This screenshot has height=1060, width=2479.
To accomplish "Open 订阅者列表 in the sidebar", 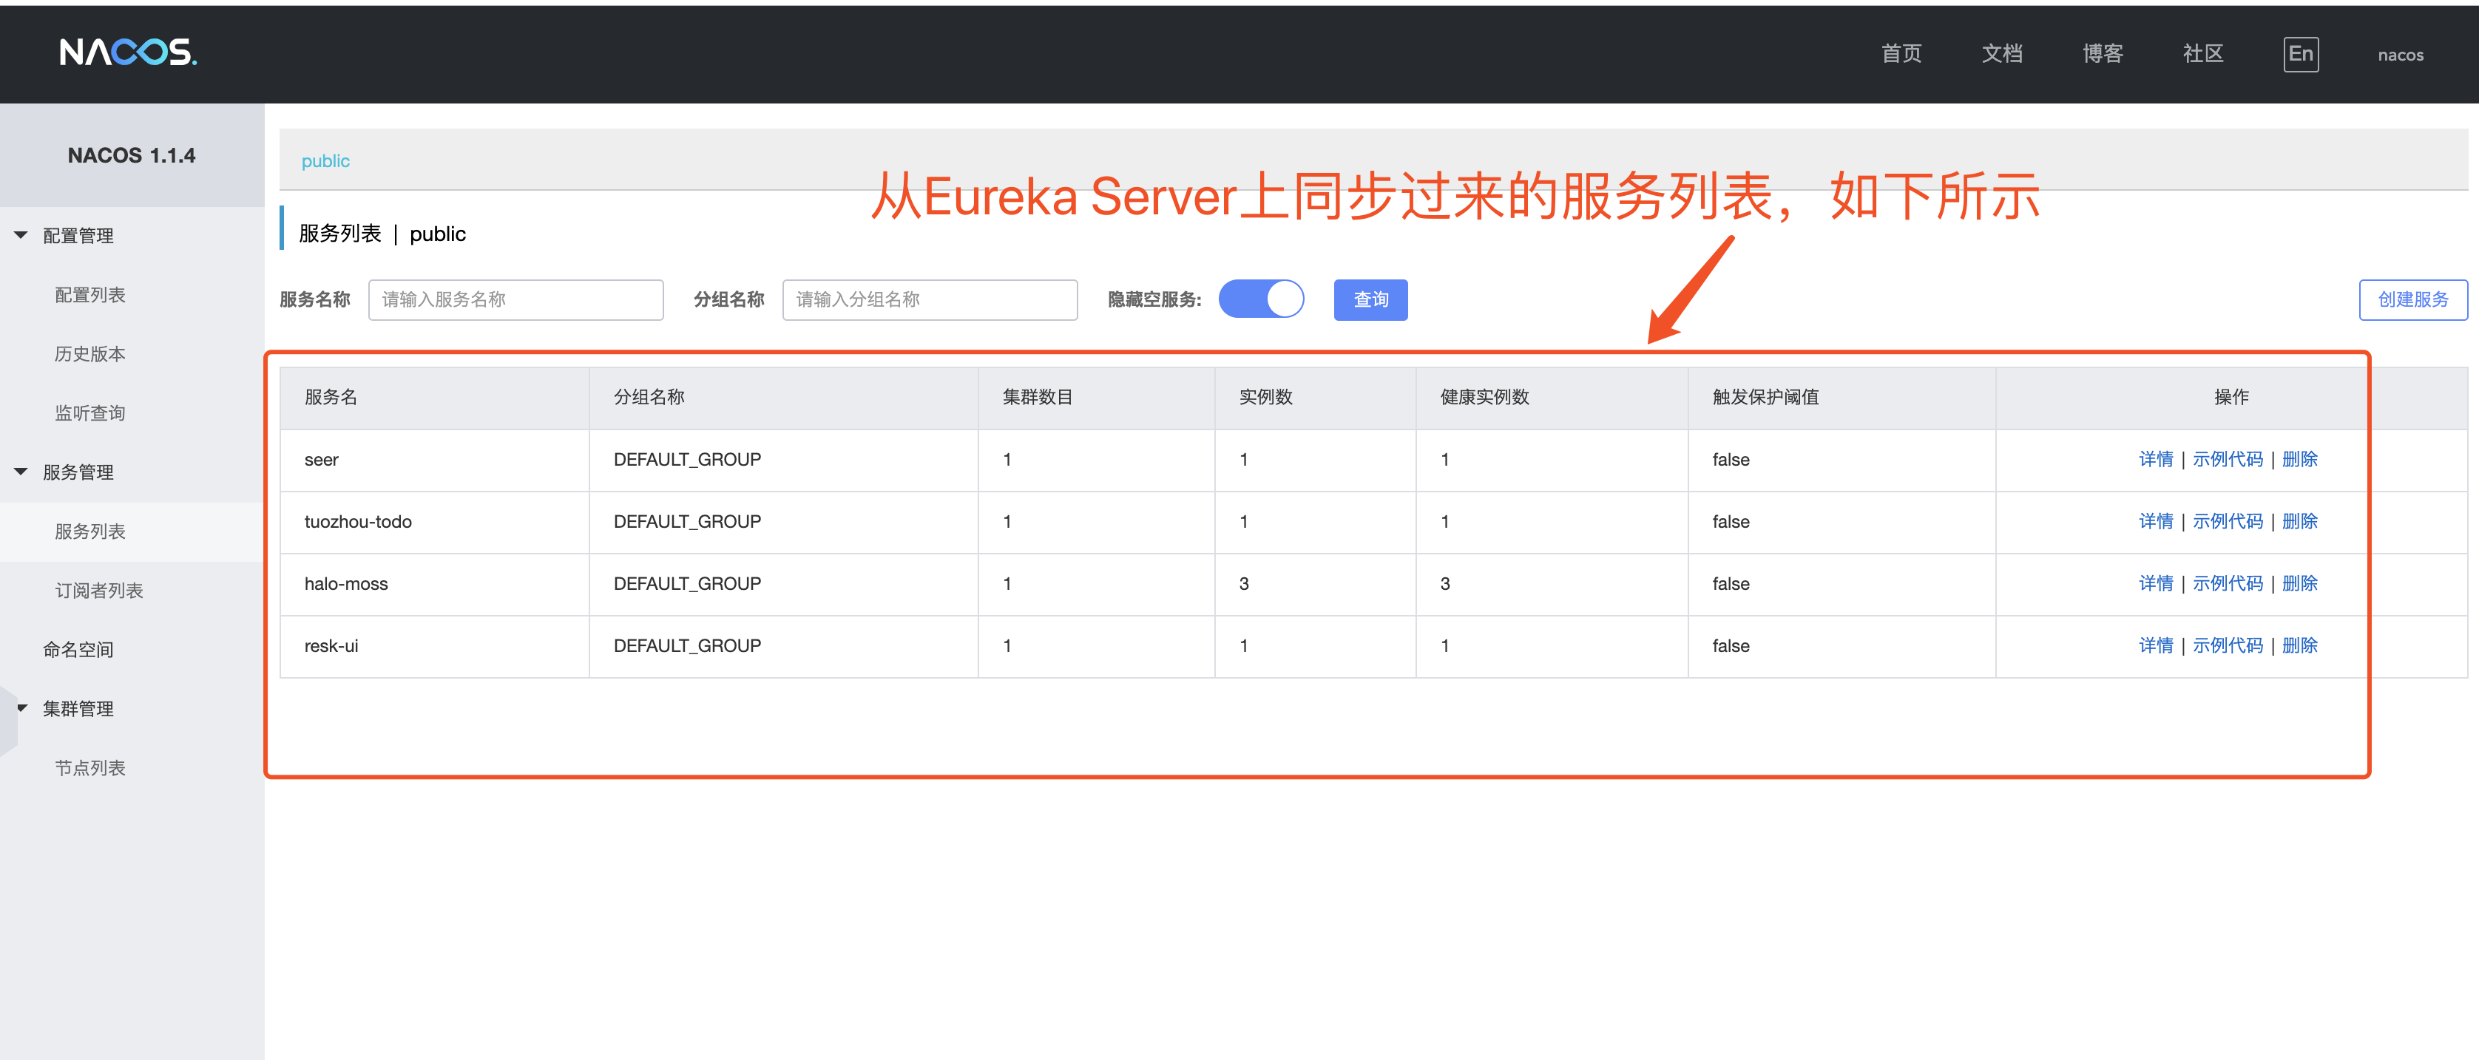I will tap(98, 591).
